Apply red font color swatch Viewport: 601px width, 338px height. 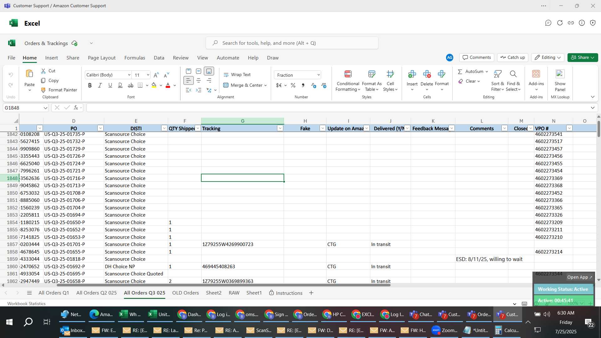pos(168,85)
